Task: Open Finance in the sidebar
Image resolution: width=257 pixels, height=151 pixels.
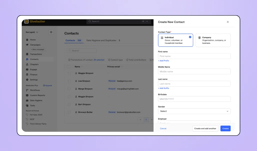Action: click(33, 74)
